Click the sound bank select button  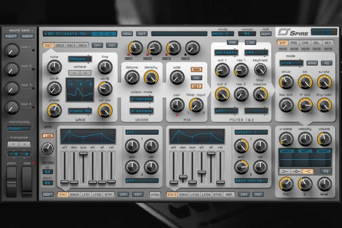coord(27,36)
